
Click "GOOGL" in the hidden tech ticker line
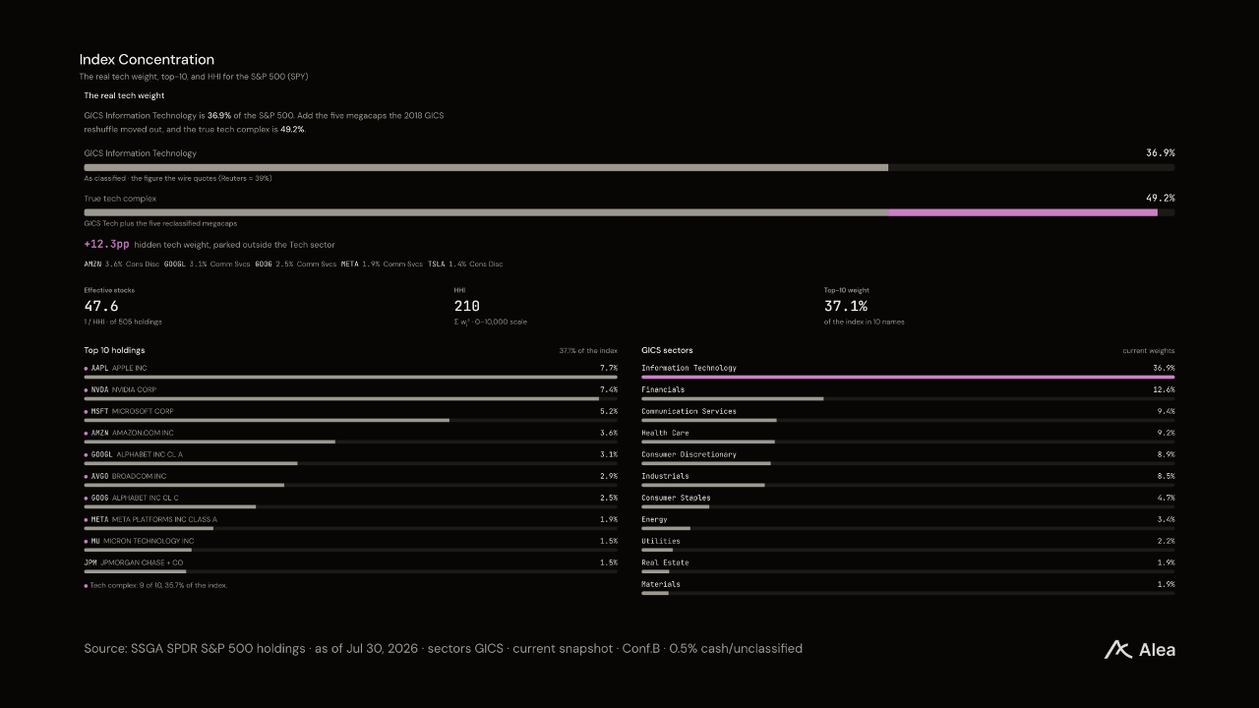pyautogui.click(x=174, y=264)
